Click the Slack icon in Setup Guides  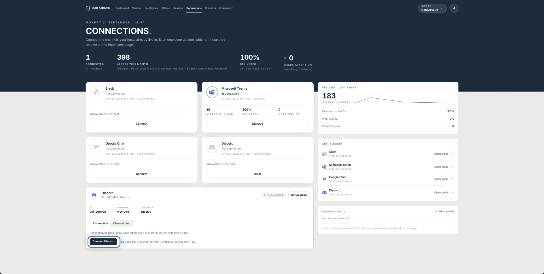point(324,154)
